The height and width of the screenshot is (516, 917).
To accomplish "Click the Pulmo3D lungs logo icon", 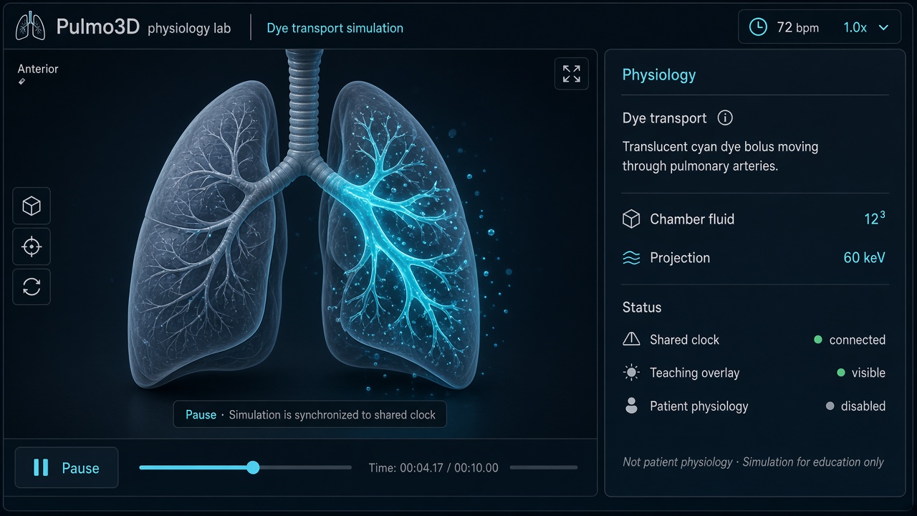I will click(x=30, y=28).
